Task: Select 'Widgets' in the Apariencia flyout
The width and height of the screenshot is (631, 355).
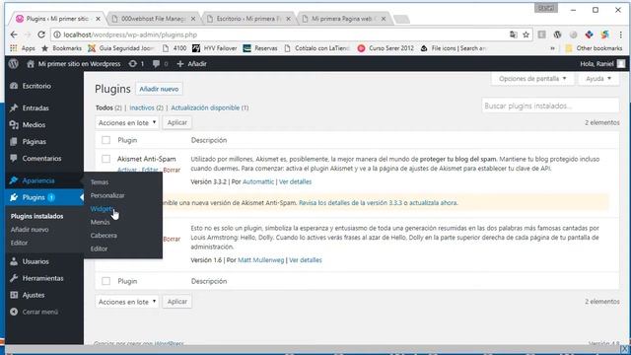Action: point(102,208)
